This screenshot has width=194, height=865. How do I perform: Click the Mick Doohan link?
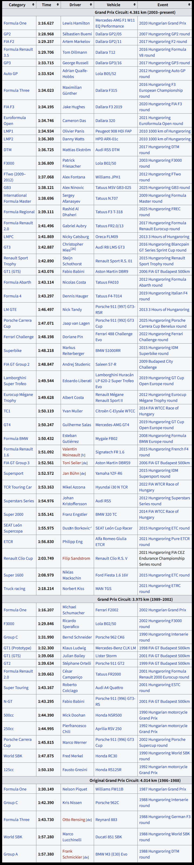click(74, 715)
